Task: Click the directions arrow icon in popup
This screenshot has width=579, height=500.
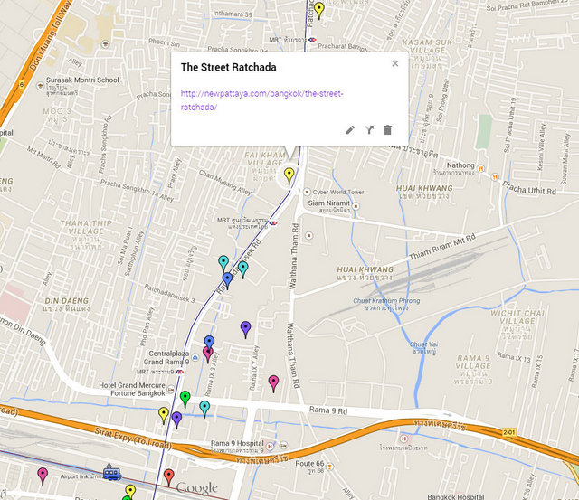Action: [x=369, y=130]
